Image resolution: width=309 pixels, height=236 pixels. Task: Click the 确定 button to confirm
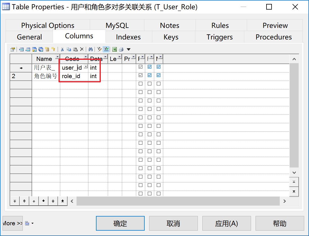120,223
